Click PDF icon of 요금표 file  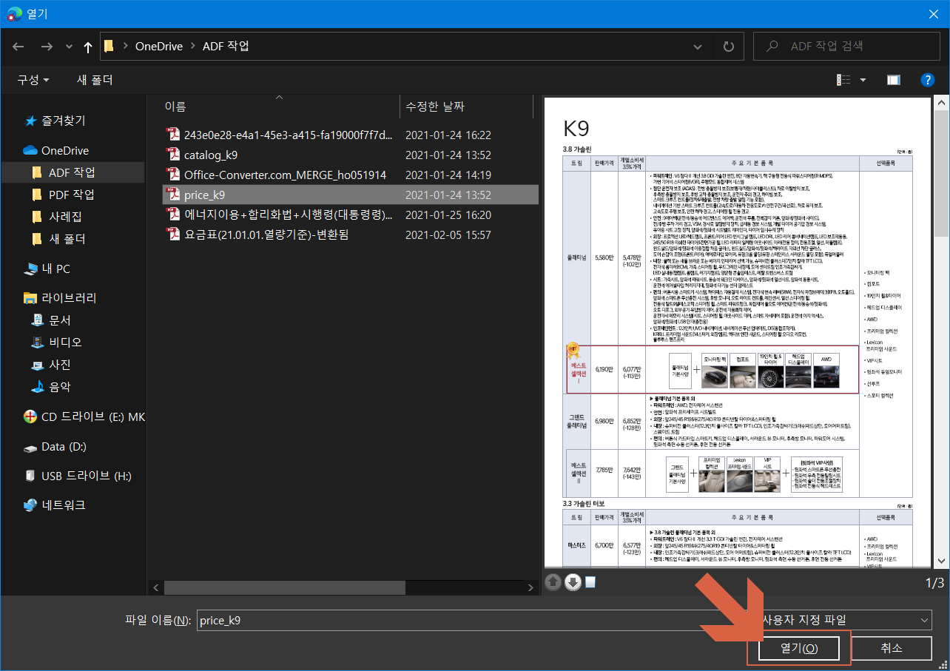[173, 235]
